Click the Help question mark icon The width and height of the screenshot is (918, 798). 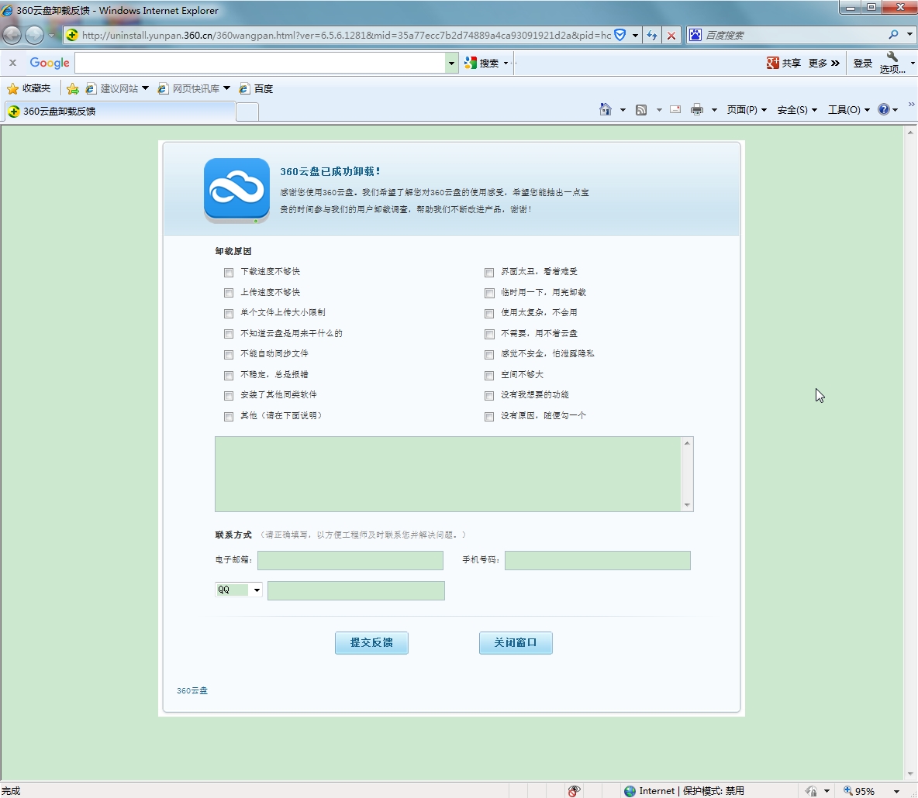click(x=883, y=109)
